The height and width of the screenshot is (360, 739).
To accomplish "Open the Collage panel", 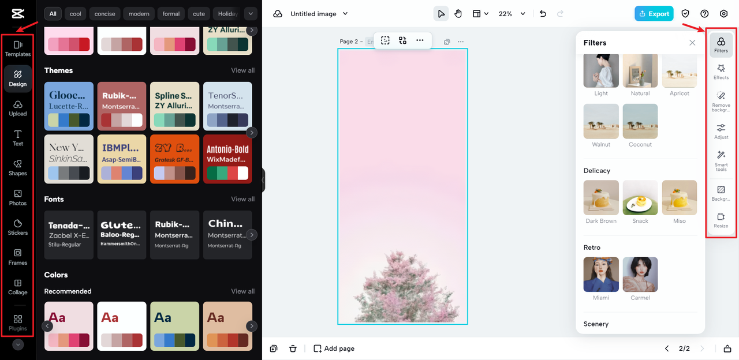I will click(17, 287).
